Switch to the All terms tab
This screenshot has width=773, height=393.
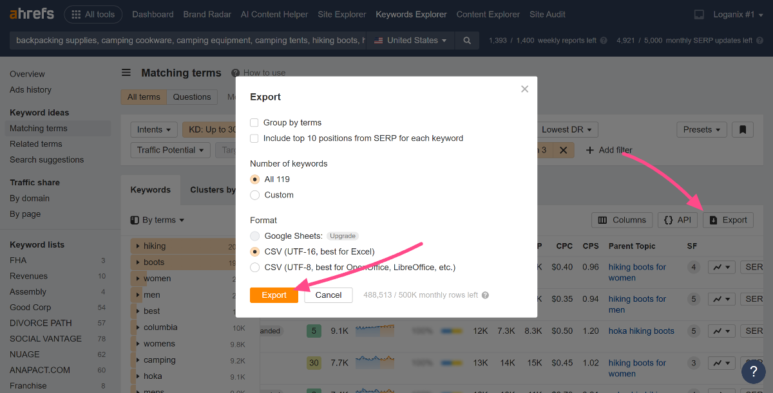(144, 97)
